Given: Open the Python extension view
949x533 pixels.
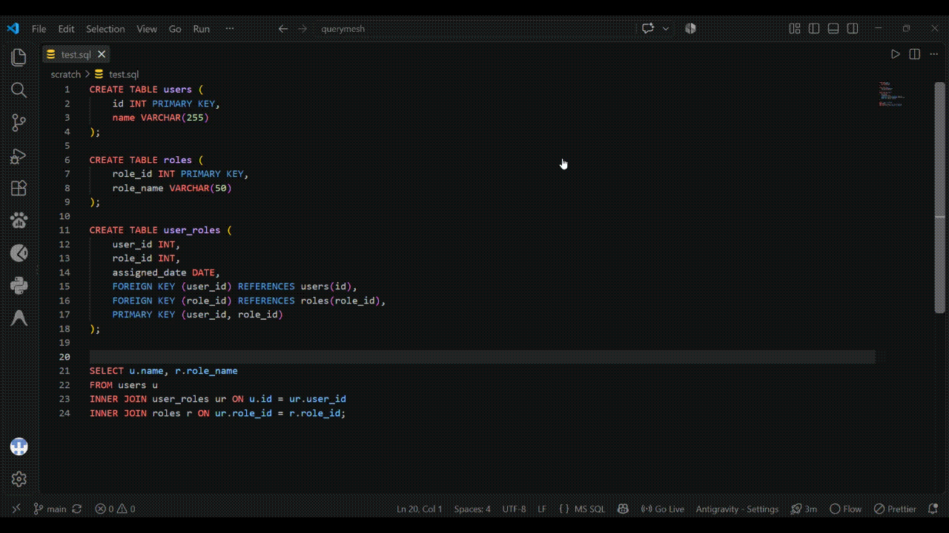Looking at the screenshot, I should pyautogui.click(x=19, y=286).
